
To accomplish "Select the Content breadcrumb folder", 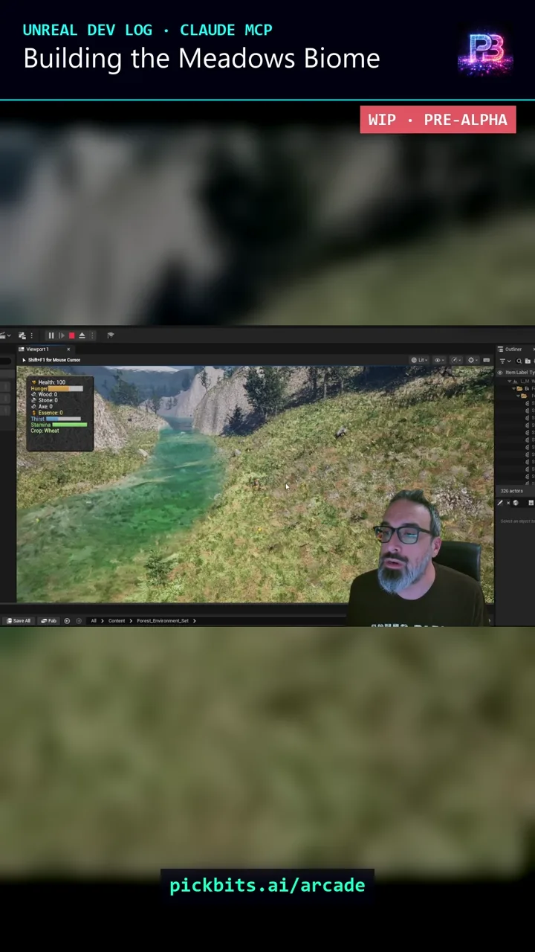I will point(117,620).
